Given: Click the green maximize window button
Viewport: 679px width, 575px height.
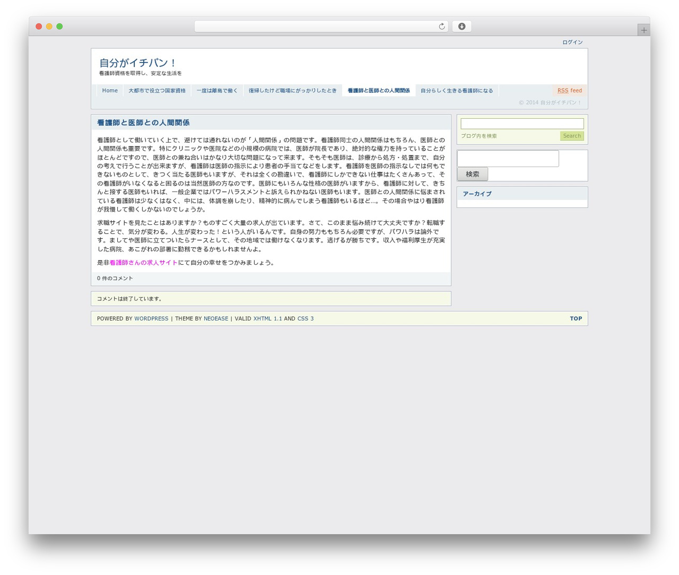Looking at the screenshot, I should [59, 27].
